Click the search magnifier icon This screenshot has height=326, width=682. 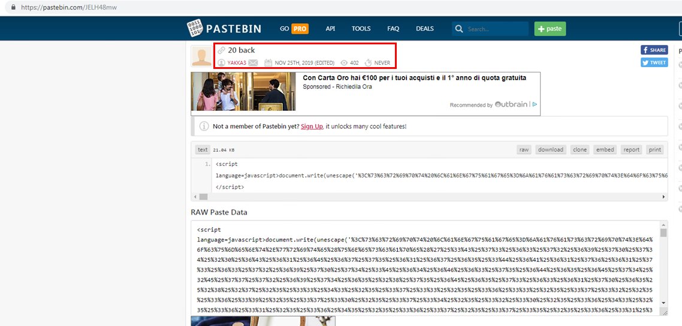[x=458, y=29]
